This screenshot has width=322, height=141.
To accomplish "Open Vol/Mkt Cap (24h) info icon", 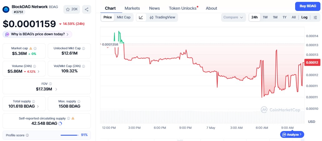I will click(x=84, y=66).
